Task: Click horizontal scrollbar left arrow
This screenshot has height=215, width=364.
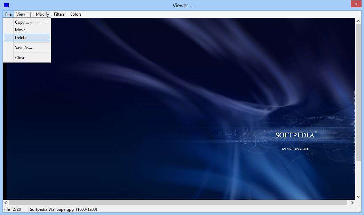Action: pos(6,203)
